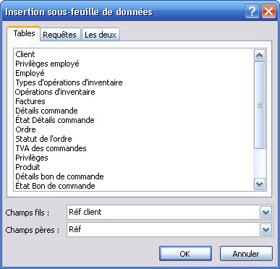Select Opérations d'inventaire in the list
Screen dimensions: 280x269
(55, 92)
